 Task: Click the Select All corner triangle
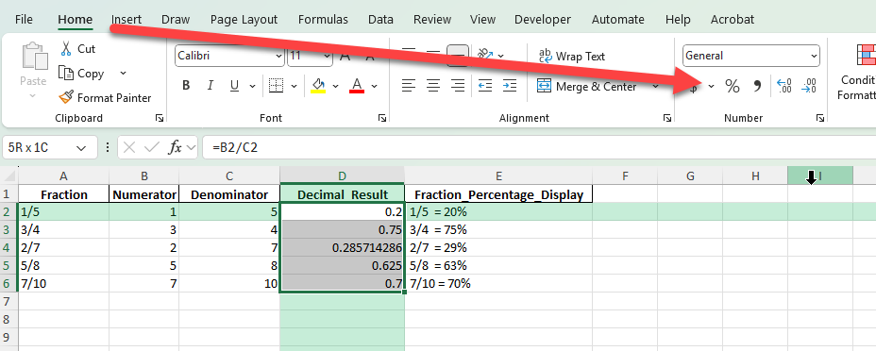[x=8, y=175]
